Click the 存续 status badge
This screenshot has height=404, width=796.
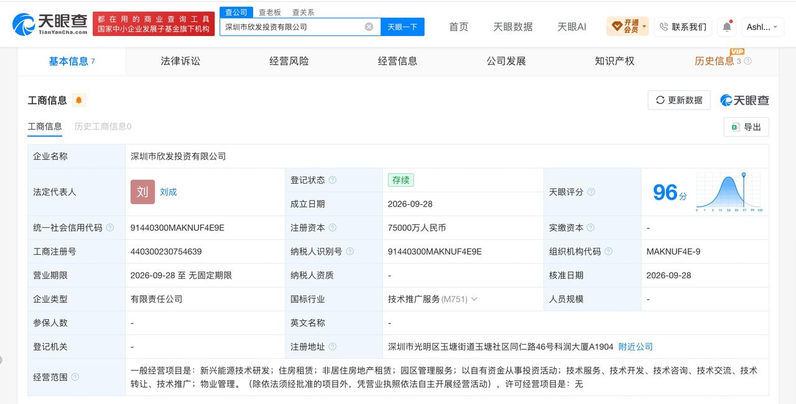[400, 180]
